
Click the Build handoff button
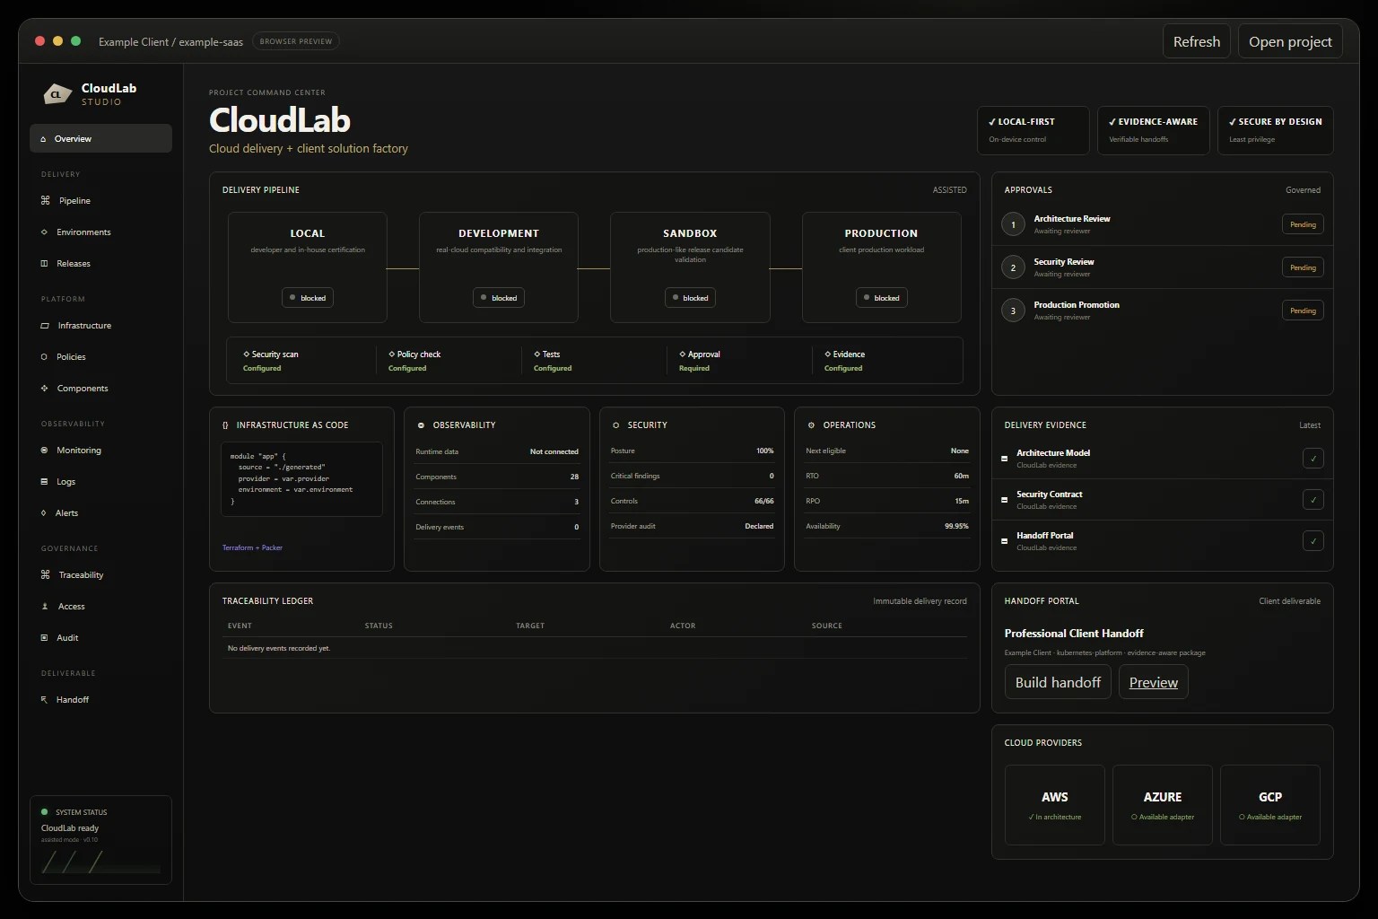(x=1058, y=682)
